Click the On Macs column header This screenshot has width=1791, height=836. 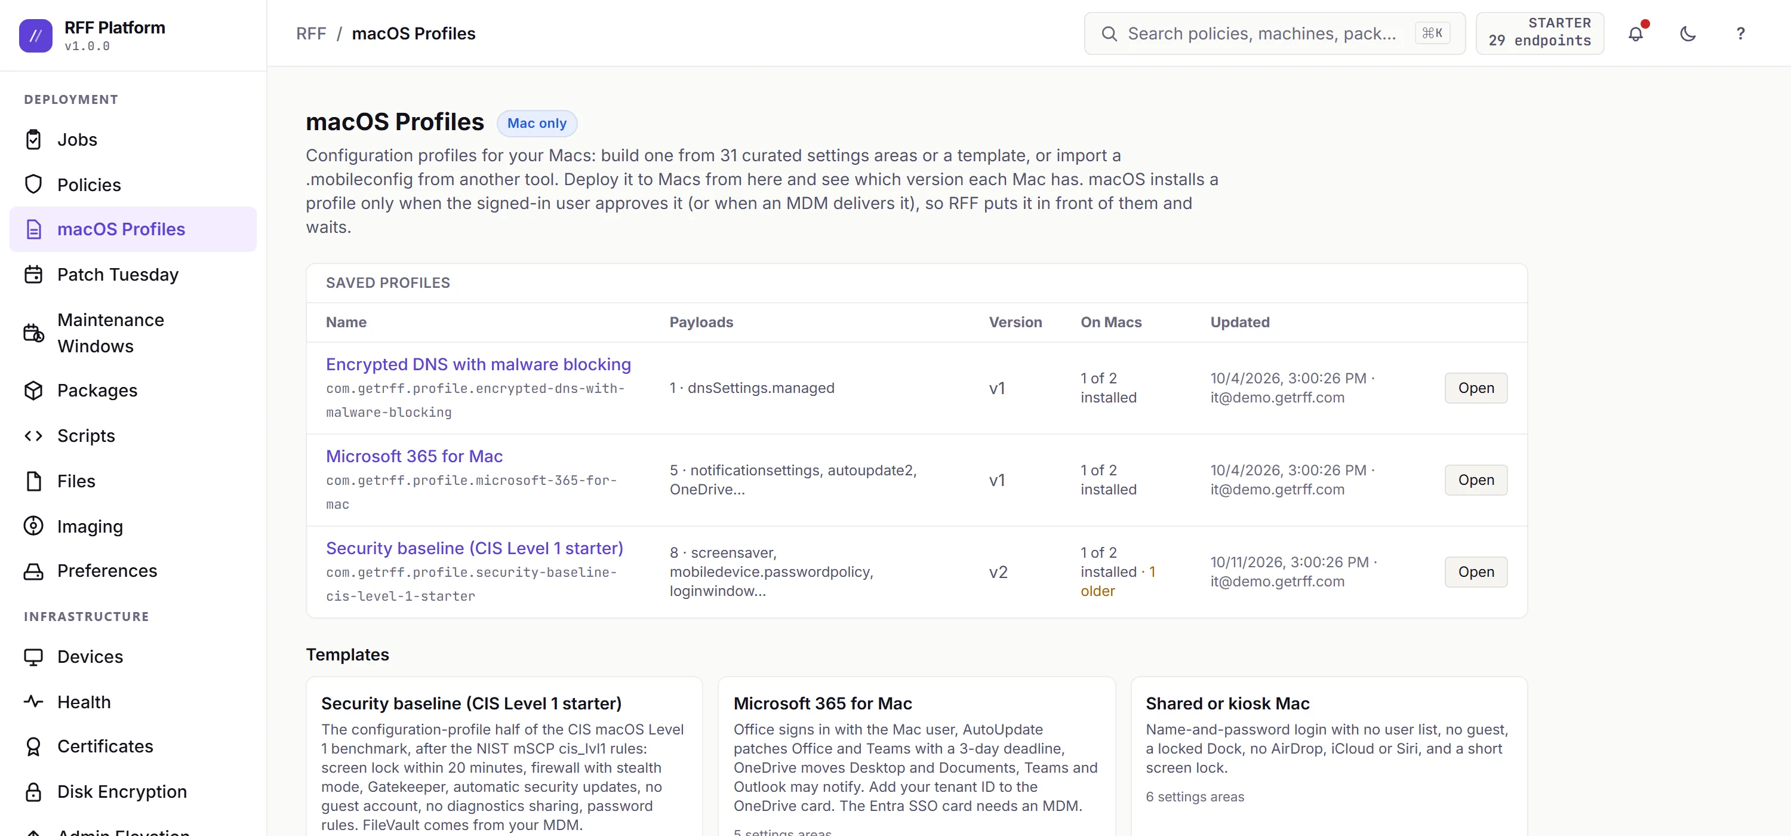[1110, 322]
